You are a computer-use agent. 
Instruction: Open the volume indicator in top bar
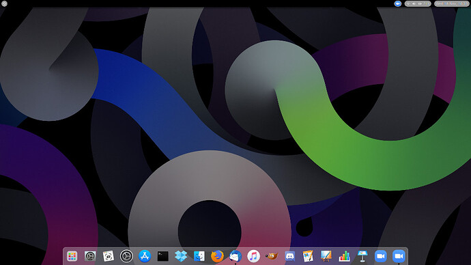tap(414, 3)
